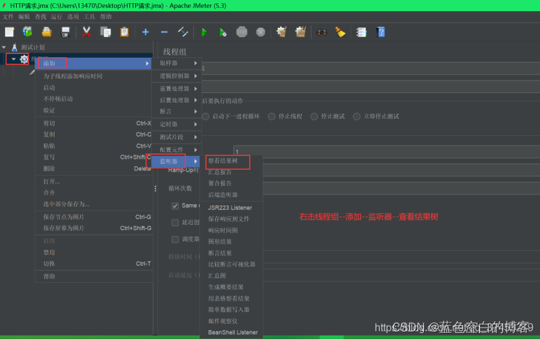Image resolution: width=540 pixels, height=340 pixels.
Task: Click 帮助 in context menu
Action: click(94, 276)
